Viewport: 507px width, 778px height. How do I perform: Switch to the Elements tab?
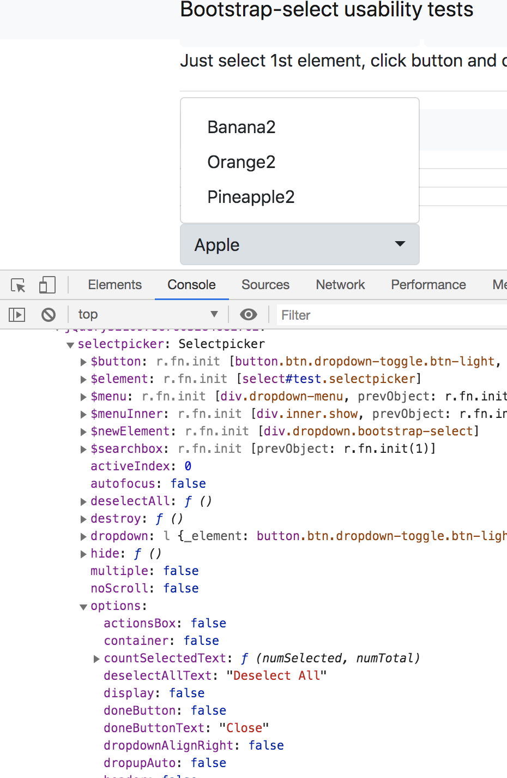pyautogui.click(x=114, y=284)
